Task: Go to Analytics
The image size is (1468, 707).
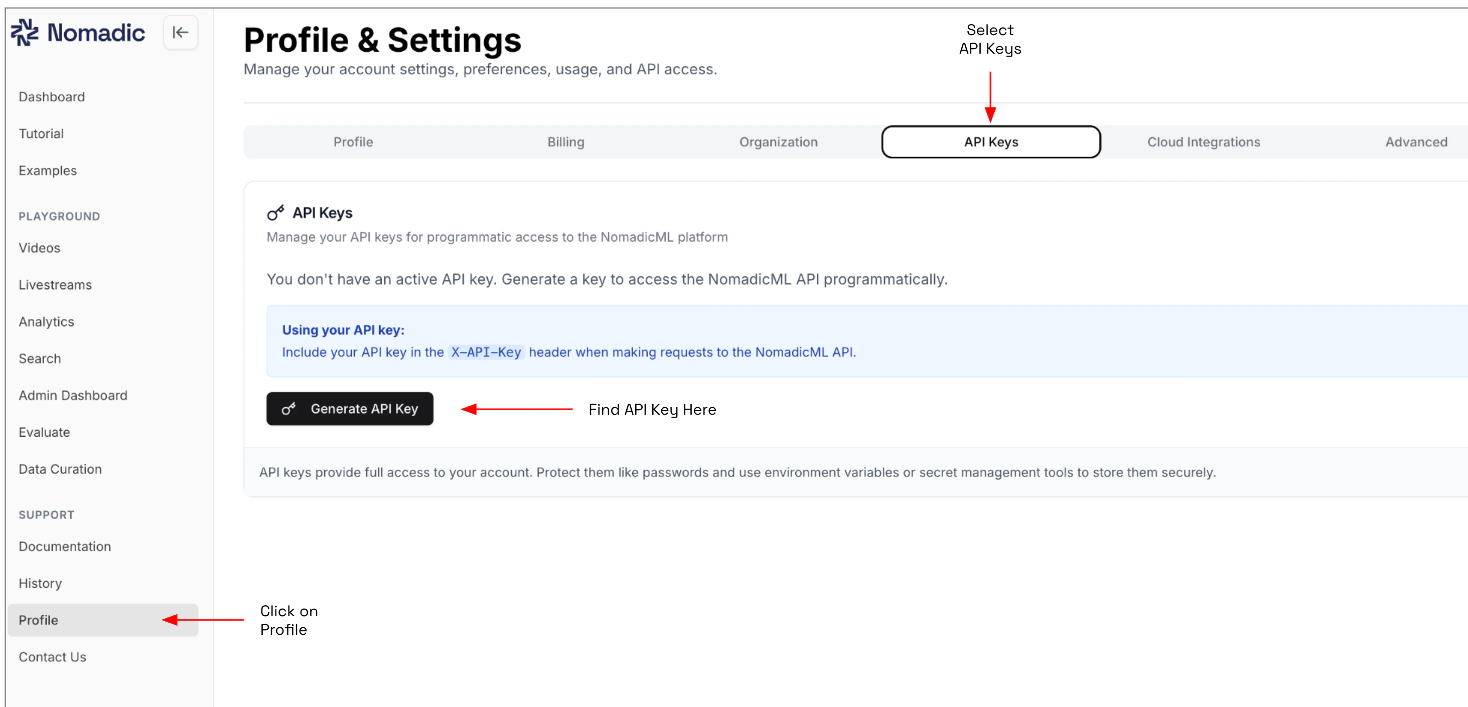Action: pos(47,322)
